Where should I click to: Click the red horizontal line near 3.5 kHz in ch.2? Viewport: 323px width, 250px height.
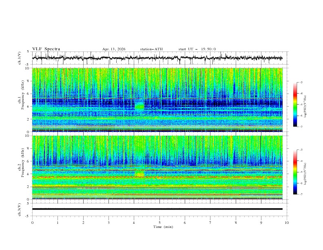(x=157, y=177)
